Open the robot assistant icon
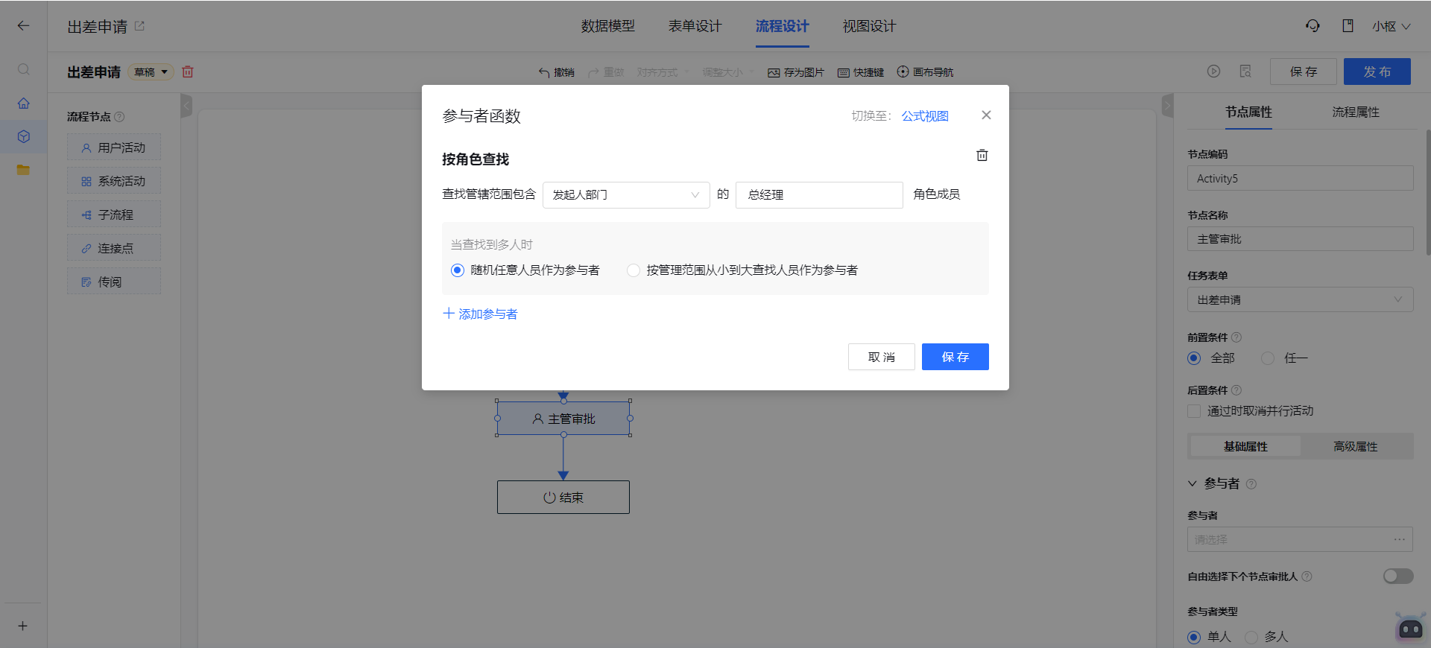The height and width of the screenshot is (648, 1431). [1410, 628]
